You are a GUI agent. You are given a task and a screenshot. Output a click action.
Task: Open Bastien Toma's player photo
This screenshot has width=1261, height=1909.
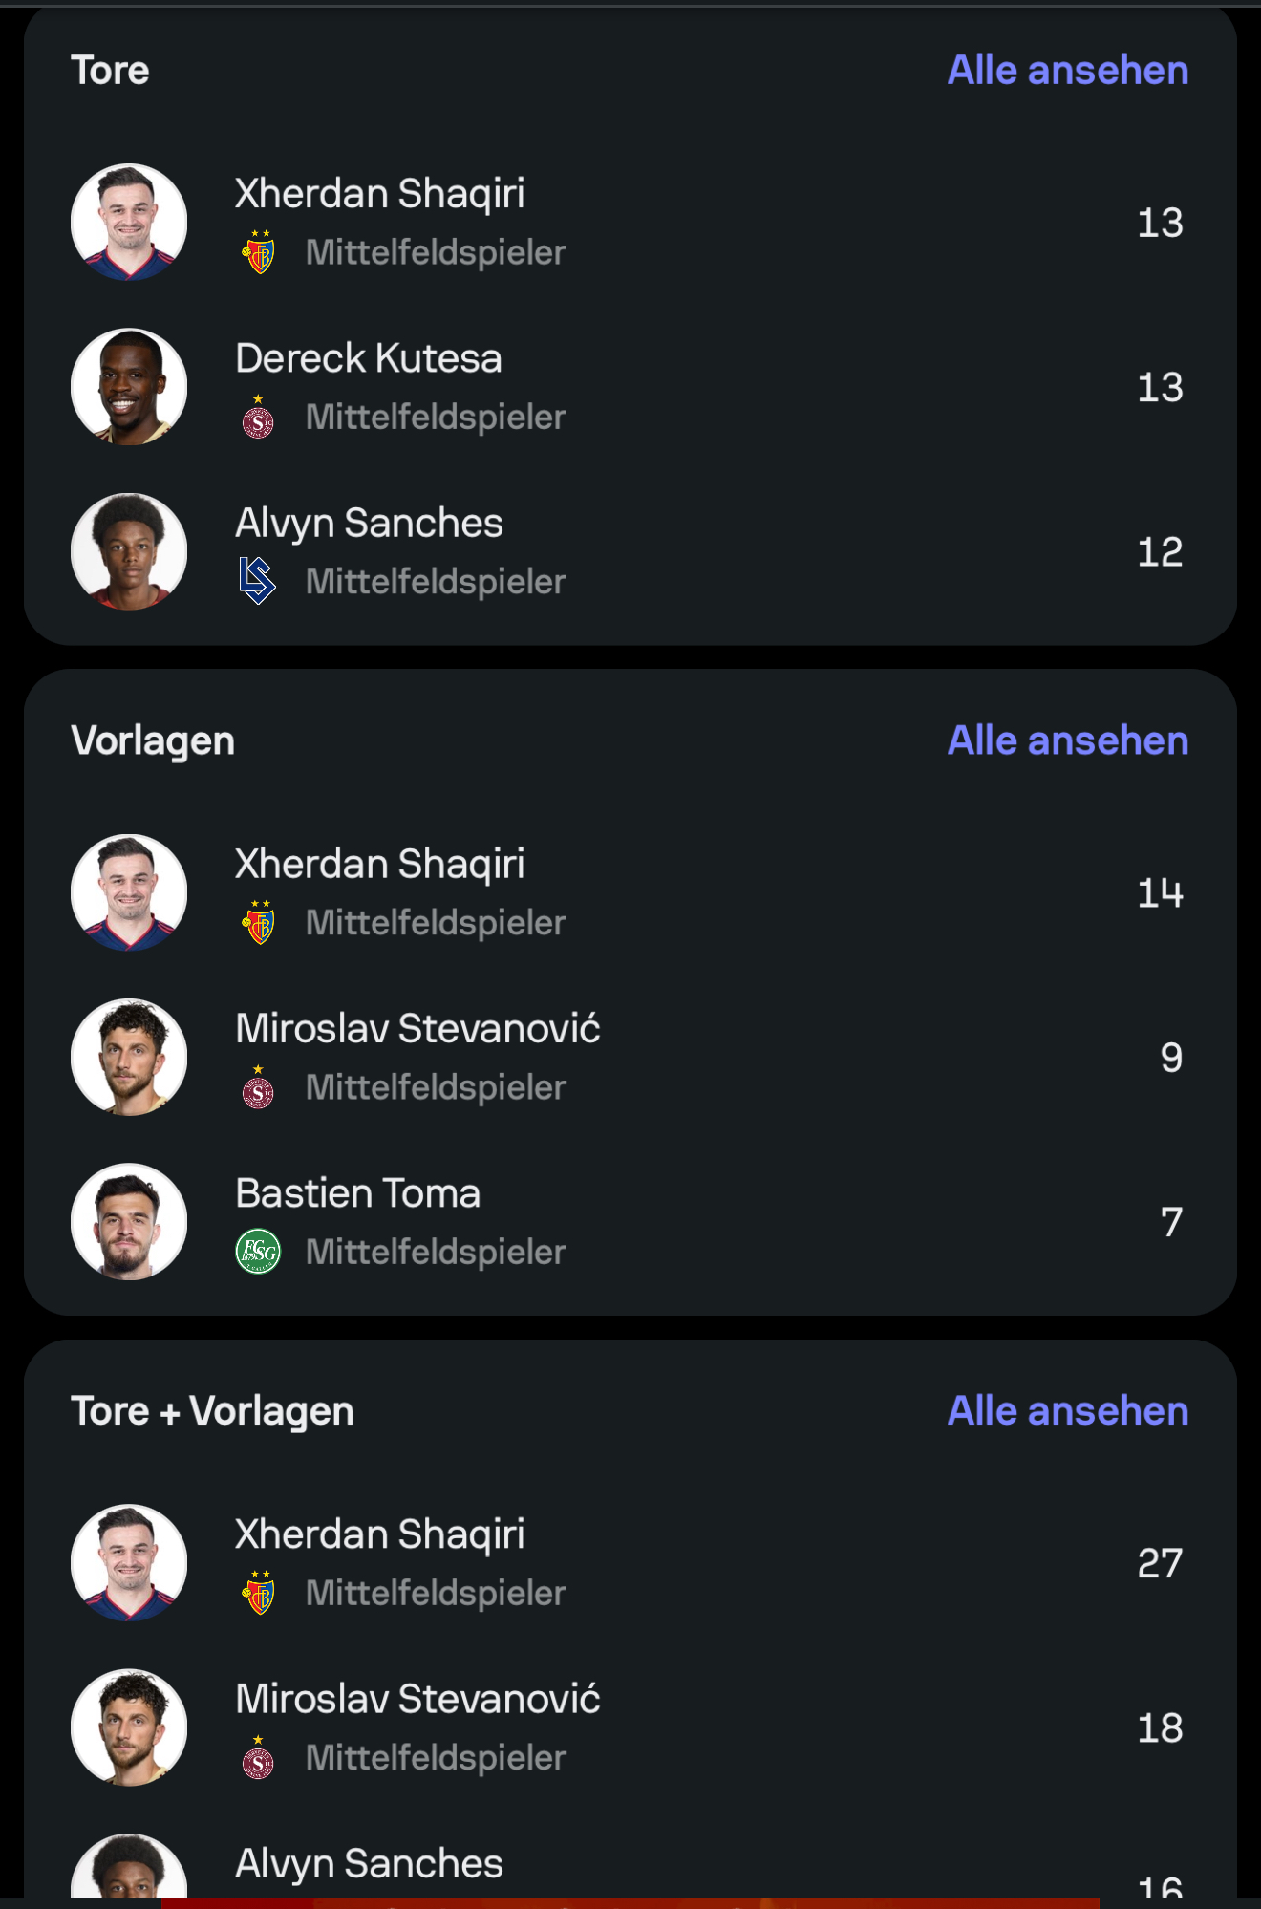tap(129, 1222)
